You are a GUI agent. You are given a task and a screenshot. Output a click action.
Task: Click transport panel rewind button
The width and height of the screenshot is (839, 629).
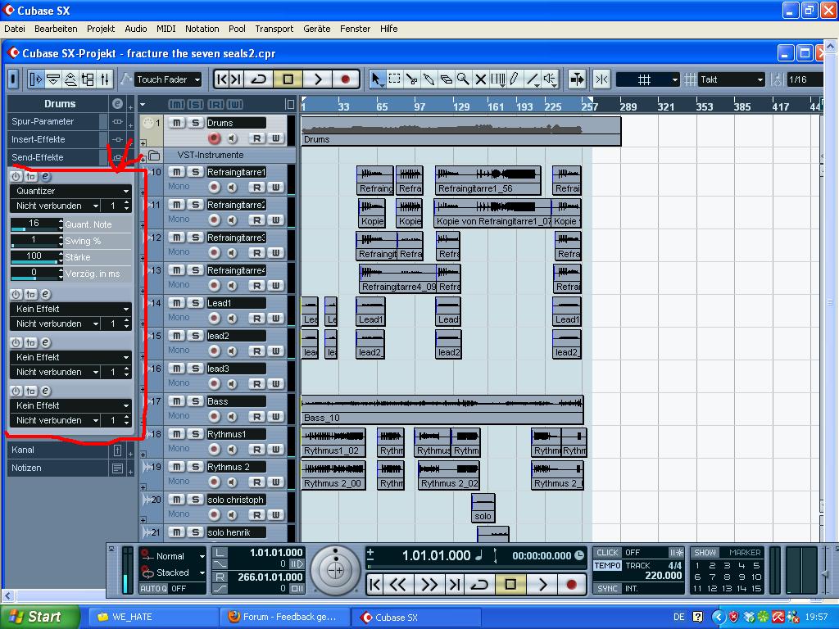tap(397, 585)
